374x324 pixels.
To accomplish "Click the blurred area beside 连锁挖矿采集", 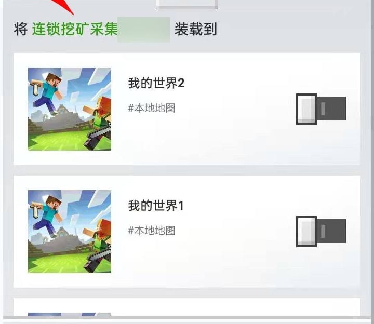I will [x=144, y=29].
